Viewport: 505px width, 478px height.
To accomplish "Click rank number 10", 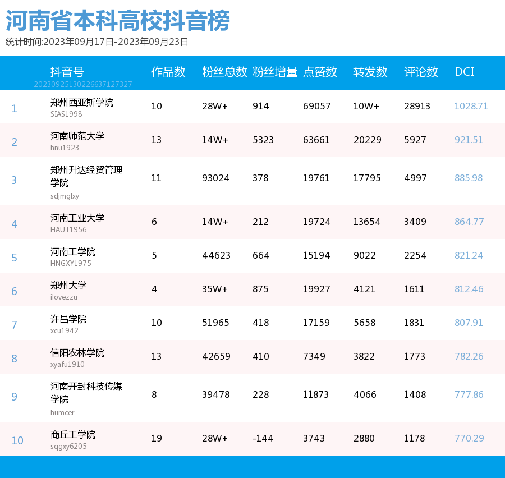I will [17, 440].
